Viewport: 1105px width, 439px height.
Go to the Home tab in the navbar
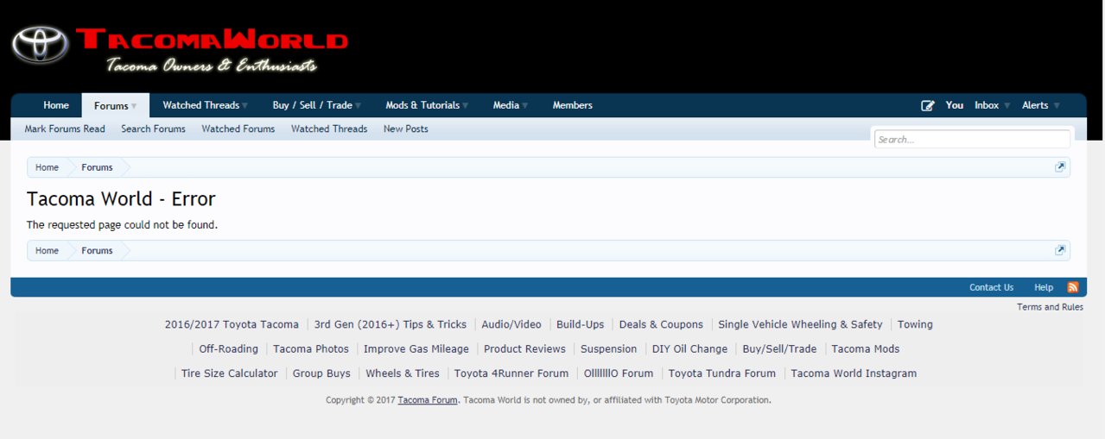point(56,105)
